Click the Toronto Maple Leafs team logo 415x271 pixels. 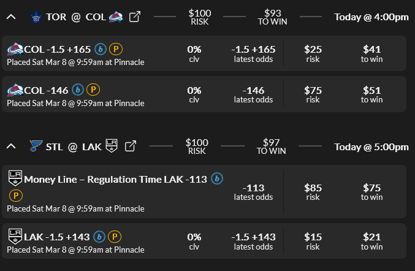click(35, 17)
